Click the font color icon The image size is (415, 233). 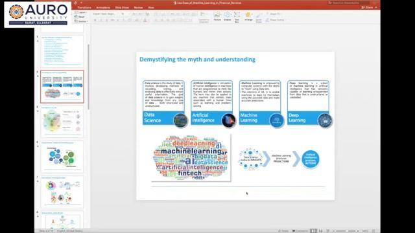145,20
